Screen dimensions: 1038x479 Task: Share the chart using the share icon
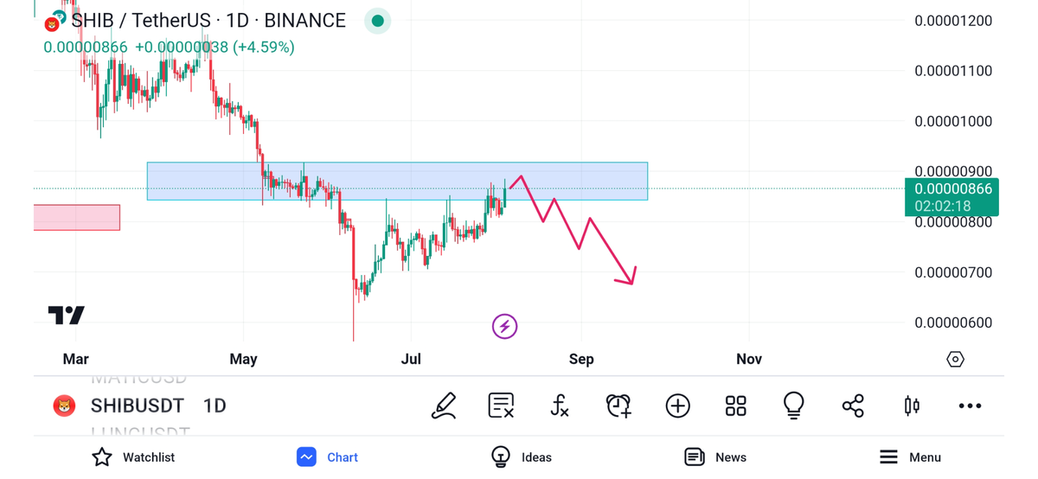point(852,406)
